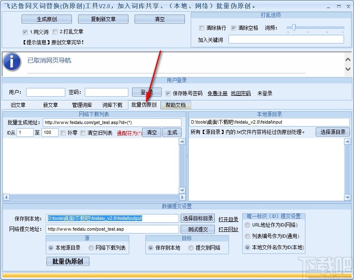Screen dimensions: 354x280
Task: Clear the network download list with 清空
Action: point(152,132)
